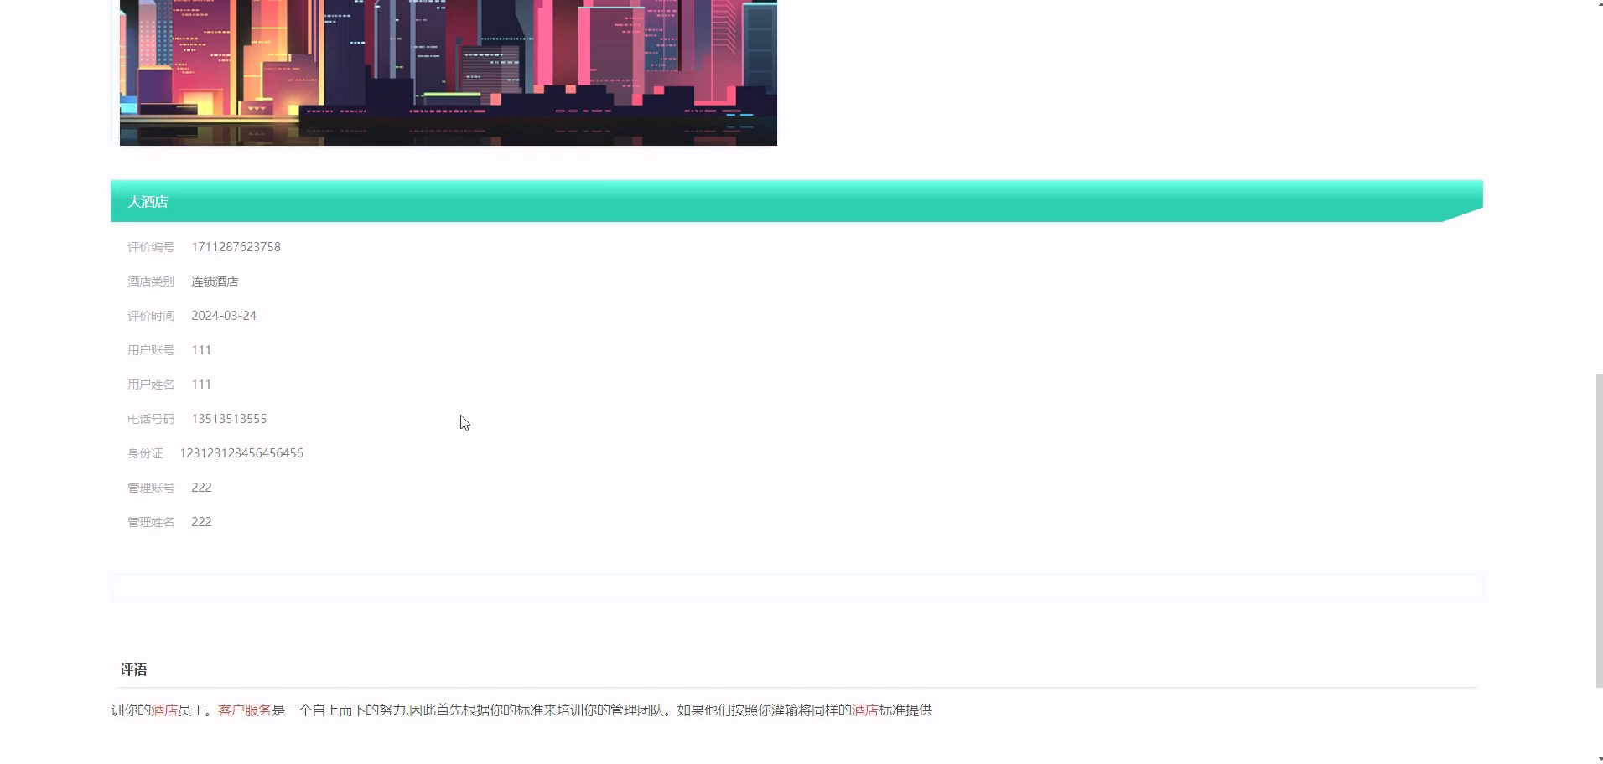
Task: Click the teal 大酒店 header bar
Action: (755, 201)
